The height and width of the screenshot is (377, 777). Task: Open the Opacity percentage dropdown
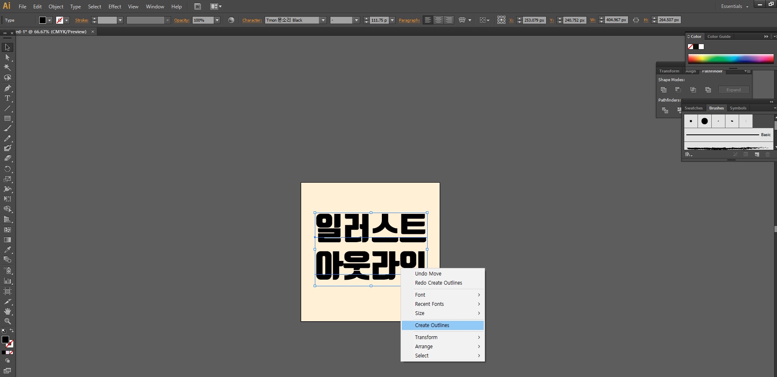(217, 20)
